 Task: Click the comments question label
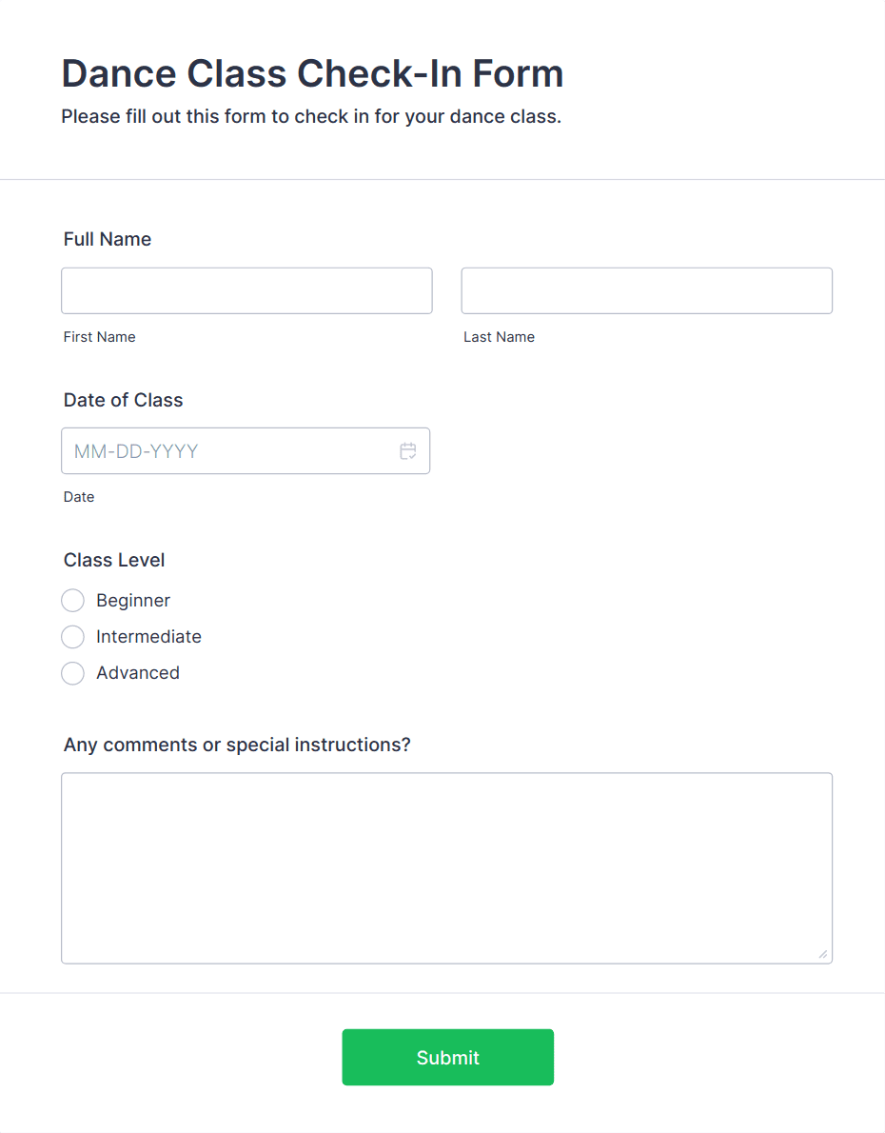click(x=236, y=745)
